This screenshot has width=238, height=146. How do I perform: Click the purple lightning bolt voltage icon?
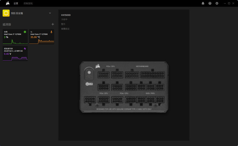pos(25,49)
